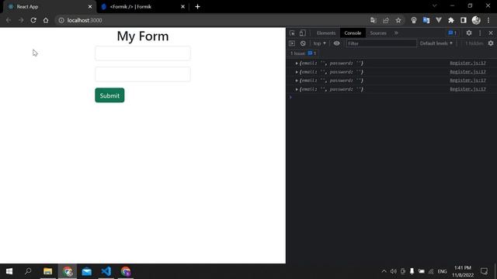497x279 pixels.
Task: Open the Windows Start menu
Action: coord(9,271)
